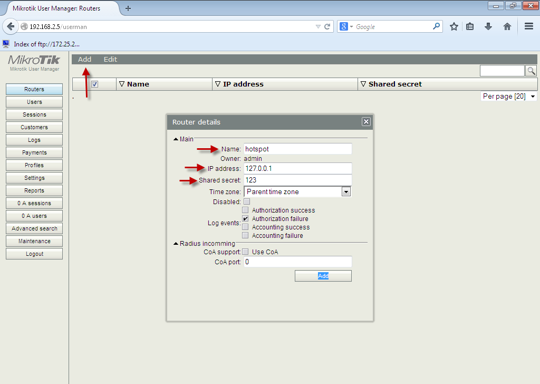Image resolution: width=540 pixels, height=384 pixels.
Task: Open the Payments section
Action: coord(34,152)
